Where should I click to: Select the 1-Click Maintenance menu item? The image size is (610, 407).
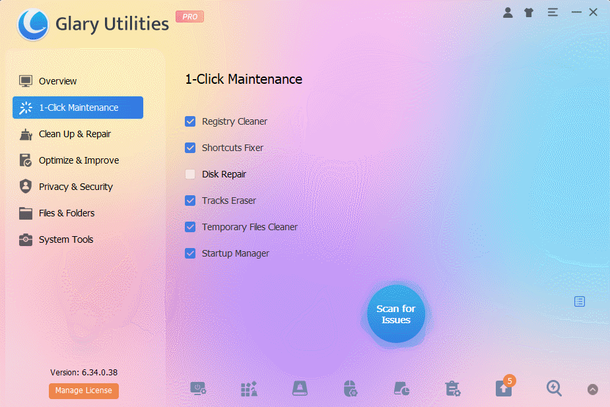coord(78,108)
